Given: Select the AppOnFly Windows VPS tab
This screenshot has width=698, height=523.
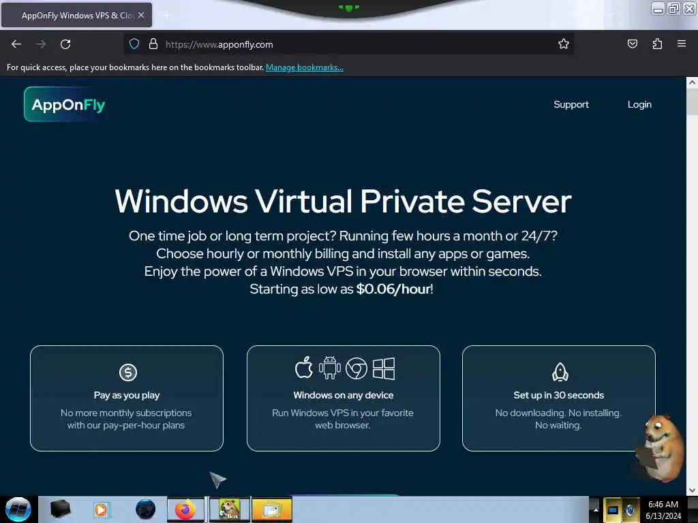Looking at the screenshot, I should click(76, 15).
